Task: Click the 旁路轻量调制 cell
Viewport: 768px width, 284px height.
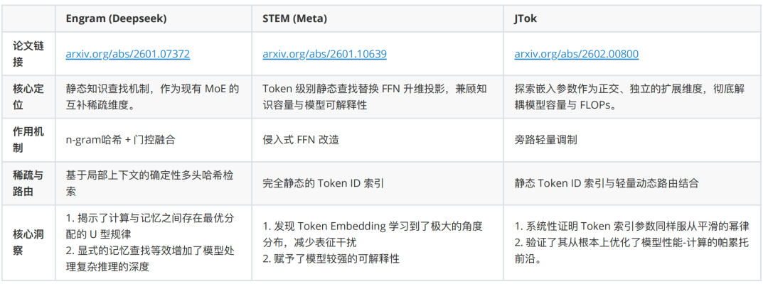Action: [x=546, y=140]
